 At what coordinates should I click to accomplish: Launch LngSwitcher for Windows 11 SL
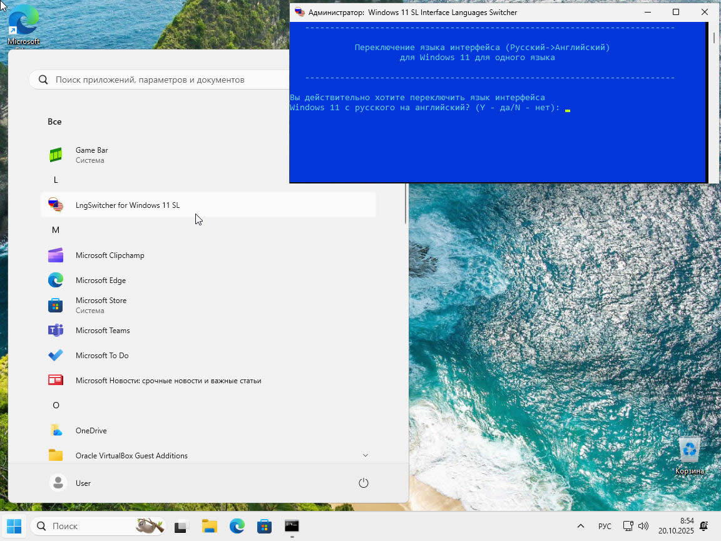[x=127, y=205]
